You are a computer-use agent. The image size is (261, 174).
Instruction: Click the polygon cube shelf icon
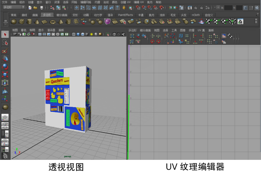click(x=21, y=22)
